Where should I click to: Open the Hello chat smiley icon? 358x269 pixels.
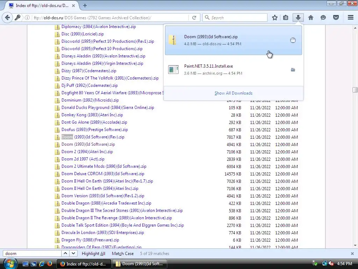pos(323,18)
